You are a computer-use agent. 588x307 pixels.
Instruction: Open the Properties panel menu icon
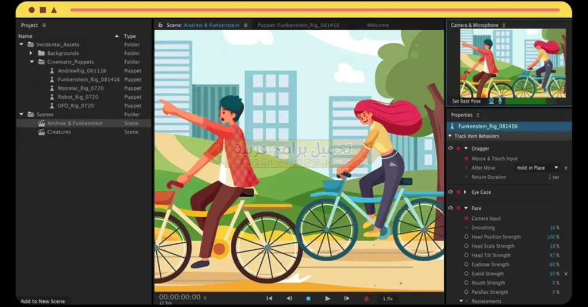coord(477,115)
